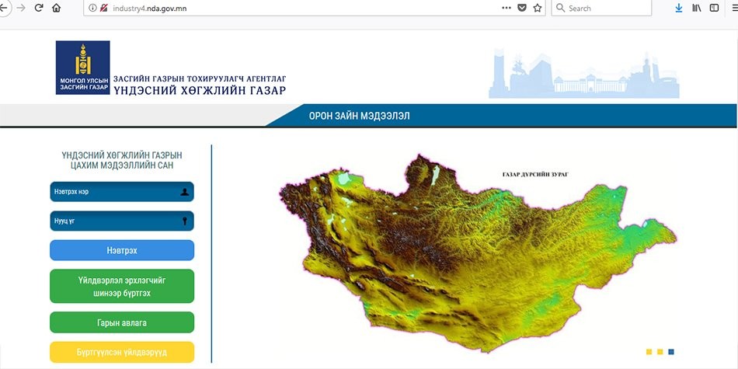Click the Нууц үг password field
Image resolution: width=738 pixels, height=369 pixels.
[x=121, y=221]
